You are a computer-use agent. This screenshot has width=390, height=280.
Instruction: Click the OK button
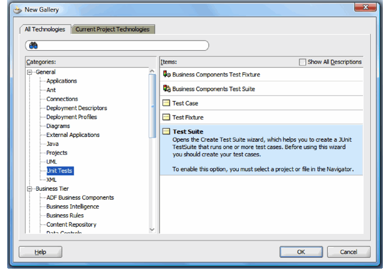[x=301, y=252]
